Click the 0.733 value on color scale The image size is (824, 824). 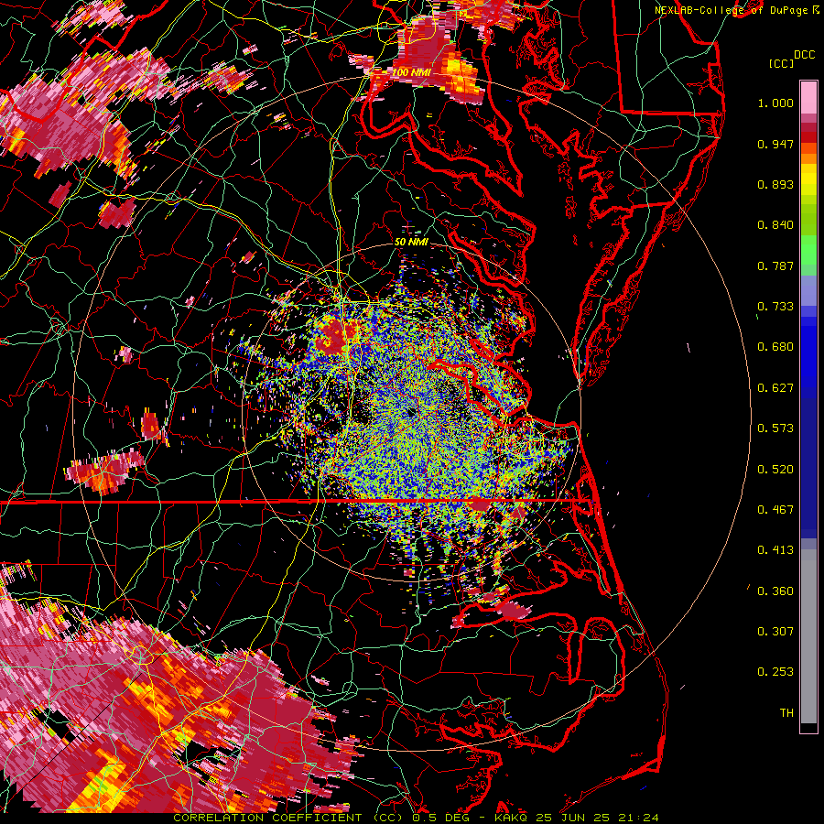pos(775,307)
